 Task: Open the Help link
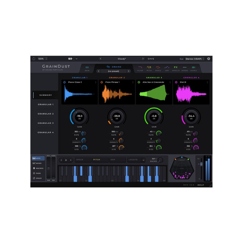point(201,185)
